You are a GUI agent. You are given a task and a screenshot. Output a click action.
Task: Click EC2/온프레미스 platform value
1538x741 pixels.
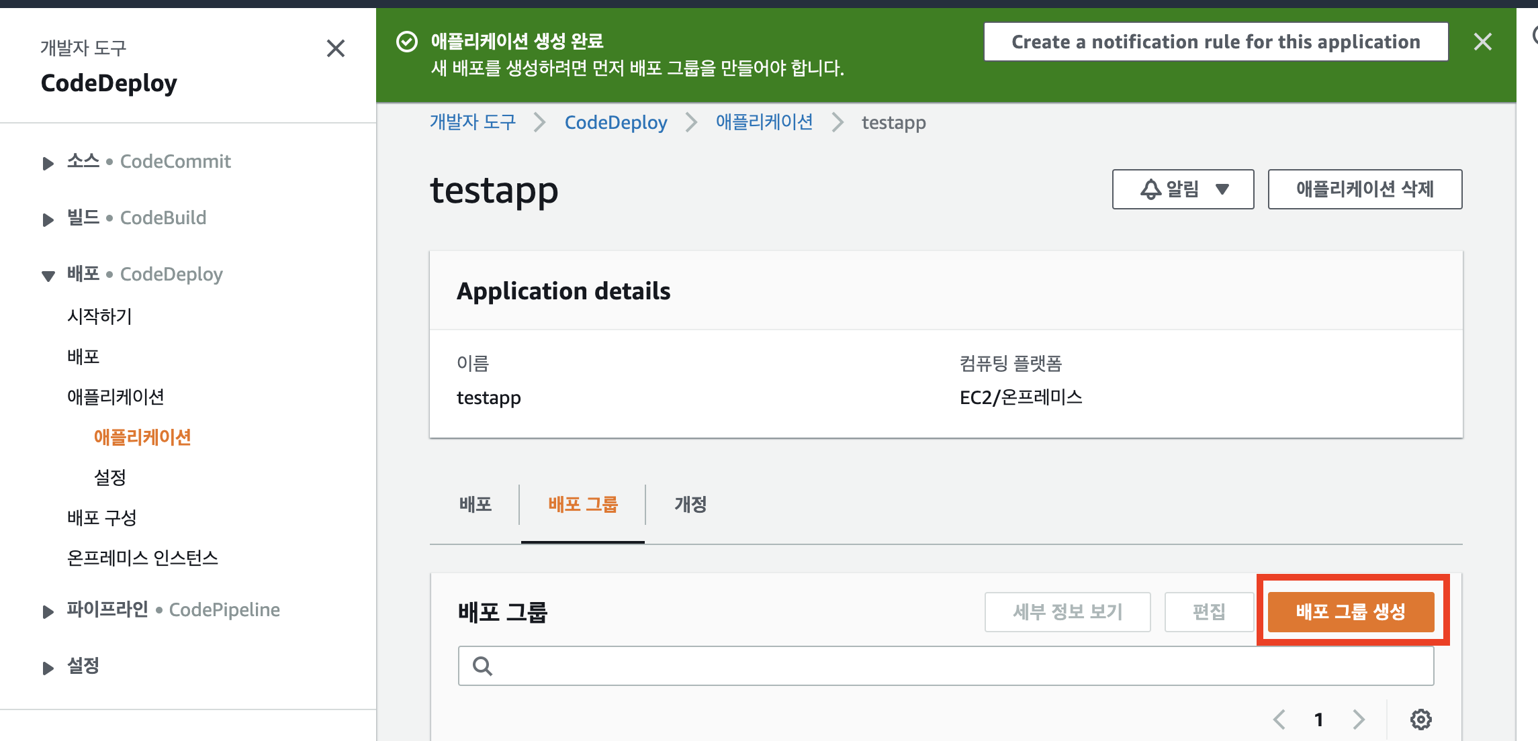click(1021, 397)
